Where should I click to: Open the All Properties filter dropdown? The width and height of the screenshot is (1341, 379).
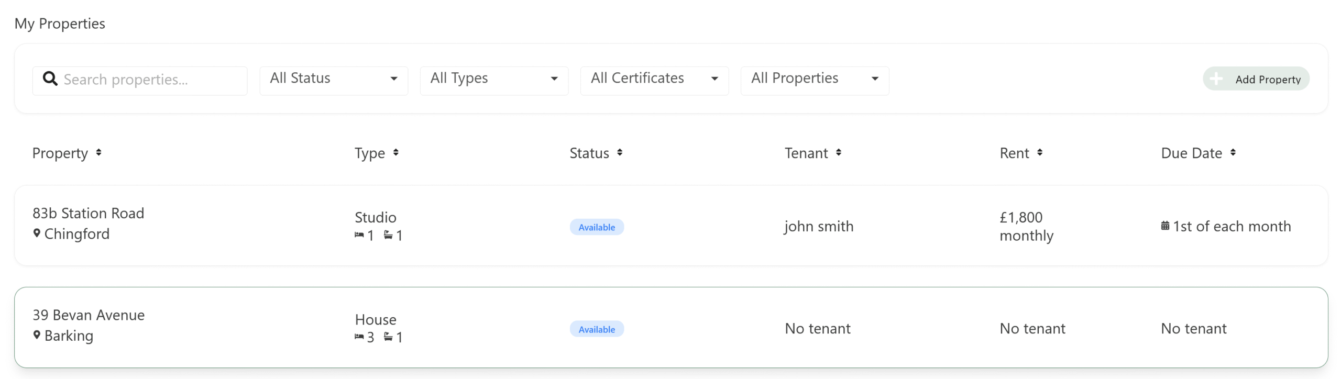click(x=815, y=79)
